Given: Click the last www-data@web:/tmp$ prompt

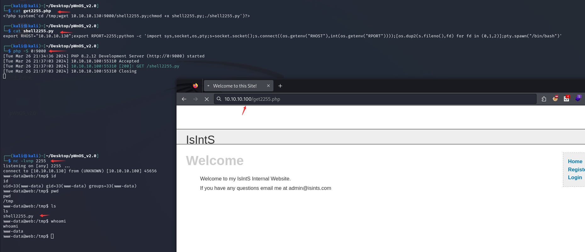Looking at the screenshot, I should (x=26, y=236).
